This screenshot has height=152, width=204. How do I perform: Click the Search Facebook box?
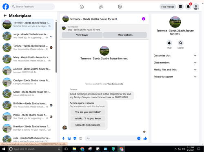(33, 7)
